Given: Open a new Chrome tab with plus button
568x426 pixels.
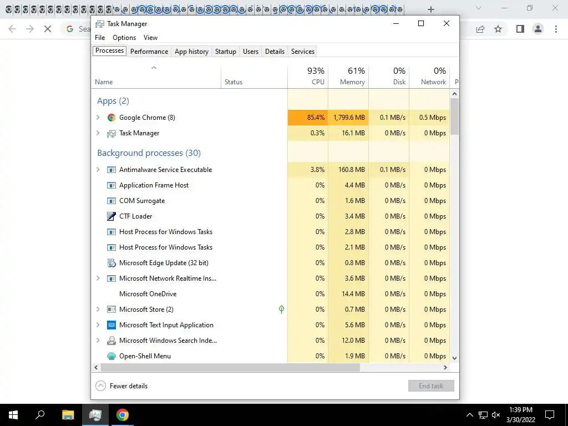Looking at the screenshot, I should click(430, 9).
